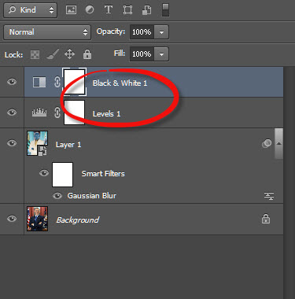The image size is (295, 299).
Task: Click the Gaussian Blur filter name
Action: click(91, 196)
